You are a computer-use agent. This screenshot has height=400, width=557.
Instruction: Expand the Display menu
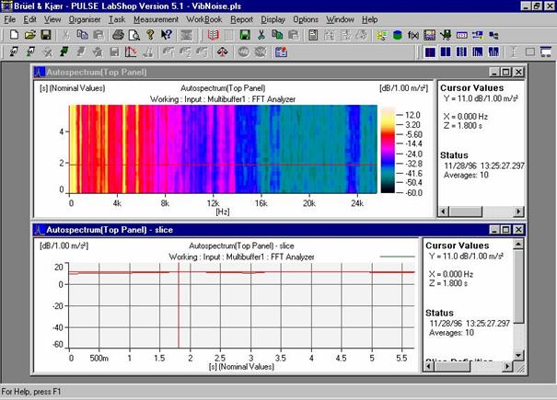pos(273,19)
